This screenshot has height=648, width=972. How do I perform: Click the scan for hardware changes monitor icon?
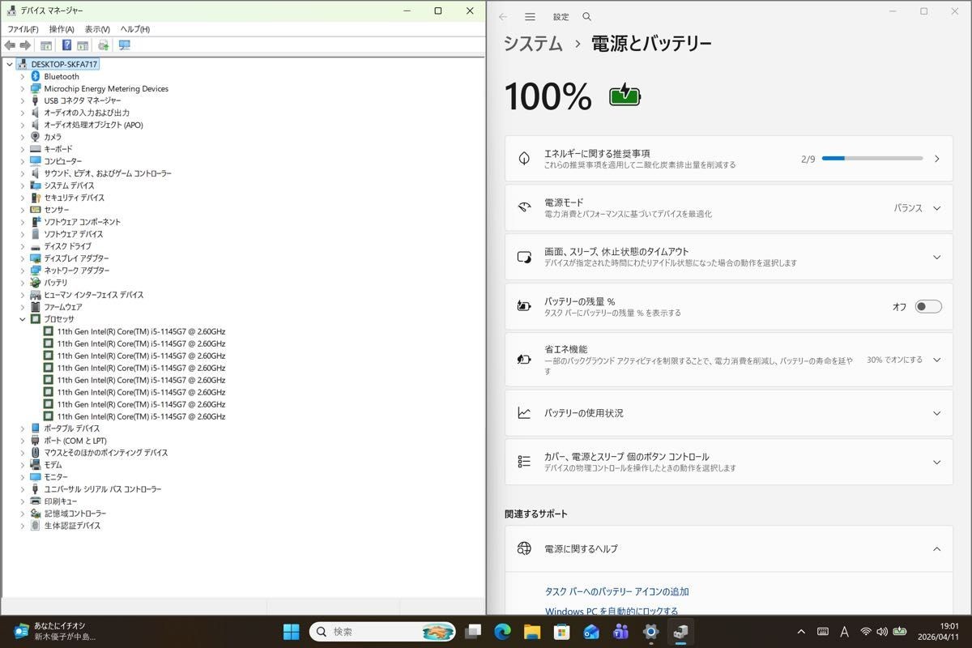pyautogui.click(x=124, y=45)
